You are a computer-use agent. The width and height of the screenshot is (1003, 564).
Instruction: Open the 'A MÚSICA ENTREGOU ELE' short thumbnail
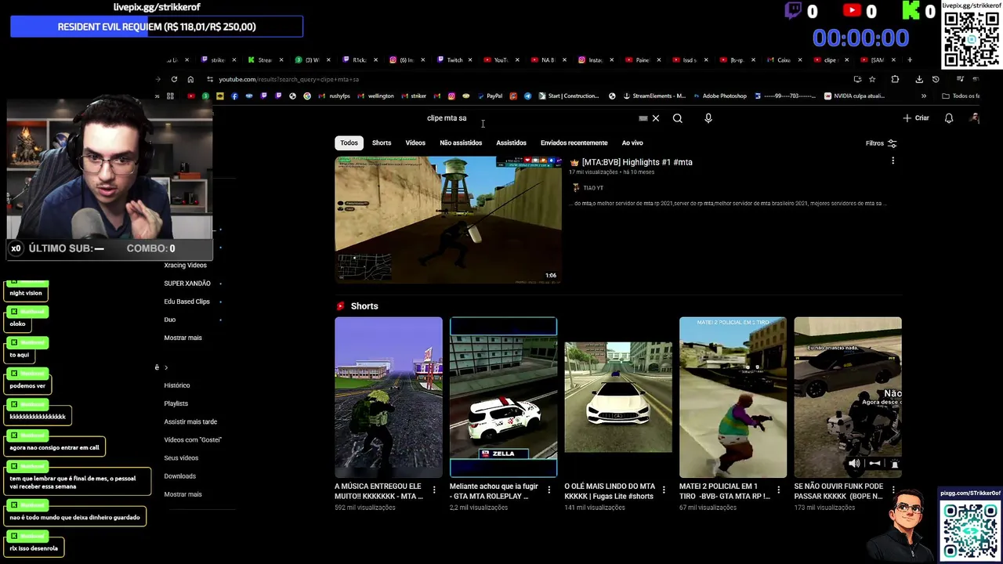[389, 397]
